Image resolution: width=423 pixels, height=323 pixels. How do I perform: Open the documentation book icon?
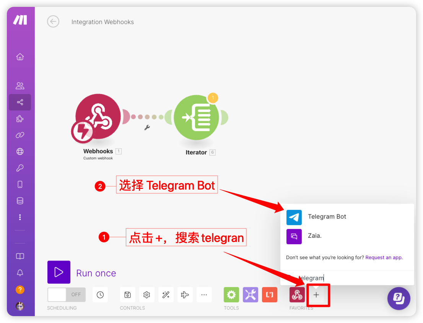click(20, 256)
